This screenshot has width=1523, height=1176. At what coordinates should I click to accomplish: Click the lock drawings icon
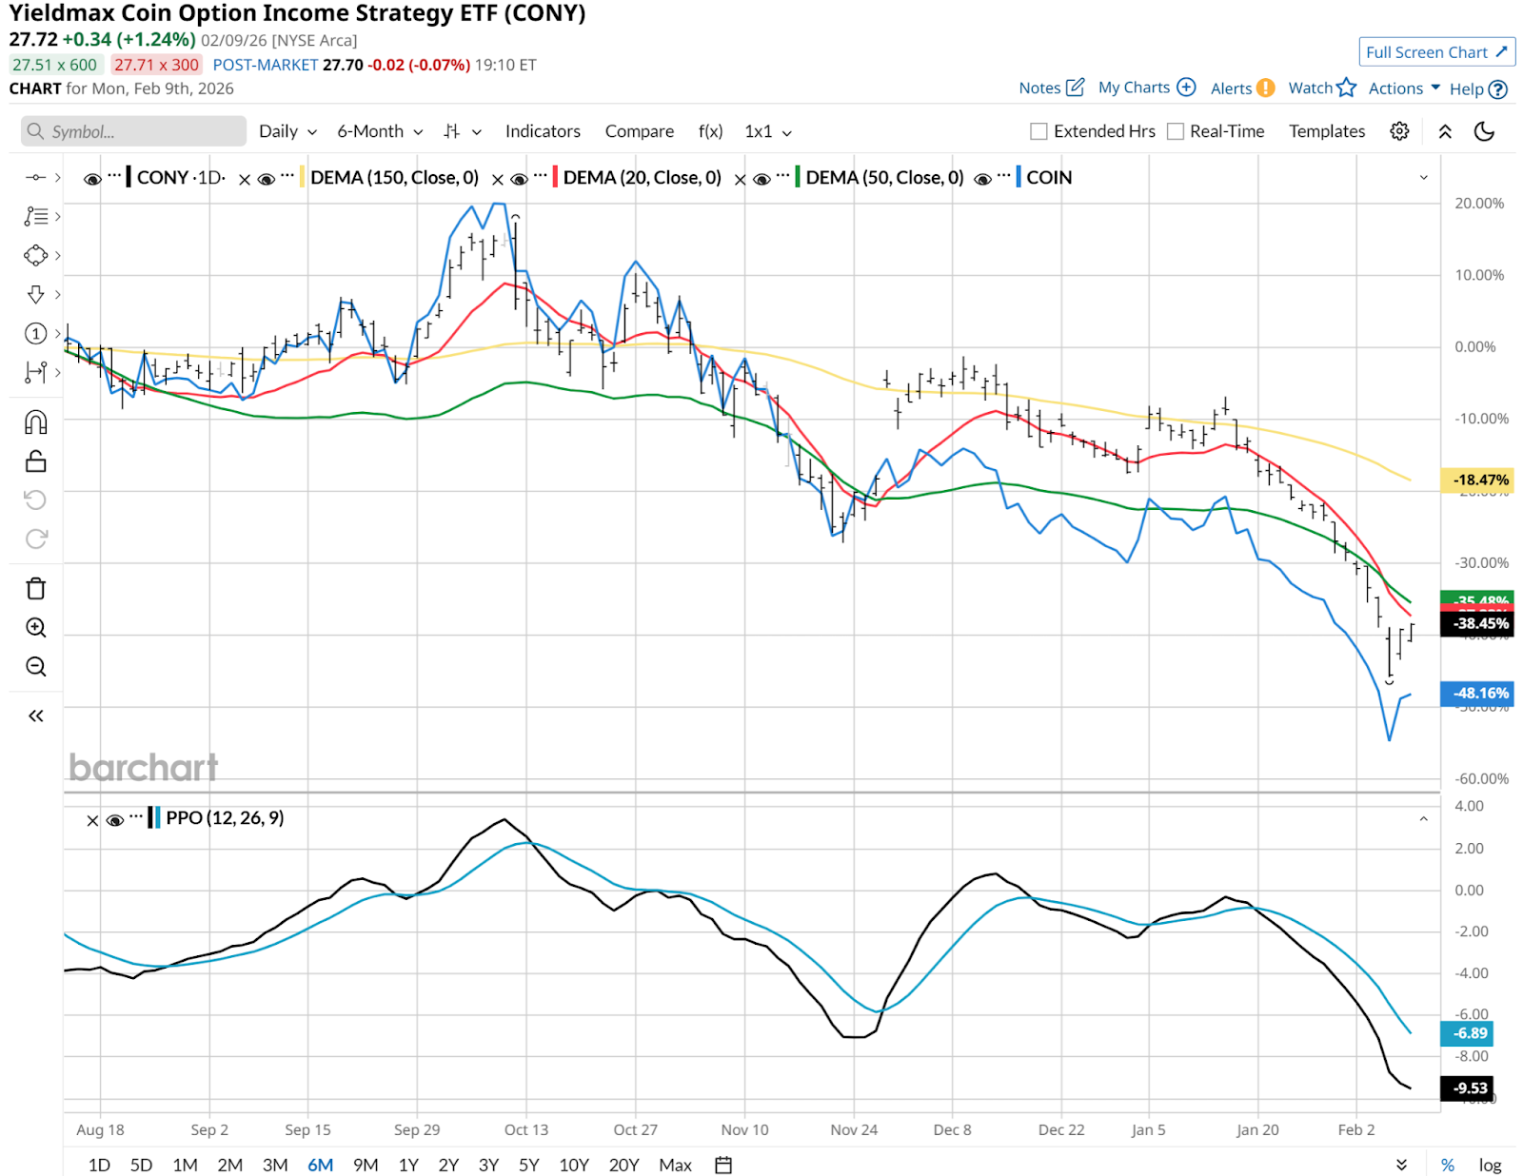(x=35, y=461)
